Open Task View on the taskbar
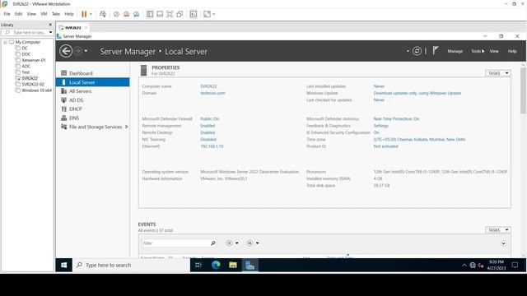527x296 pixels. click(x=198, y=265)
